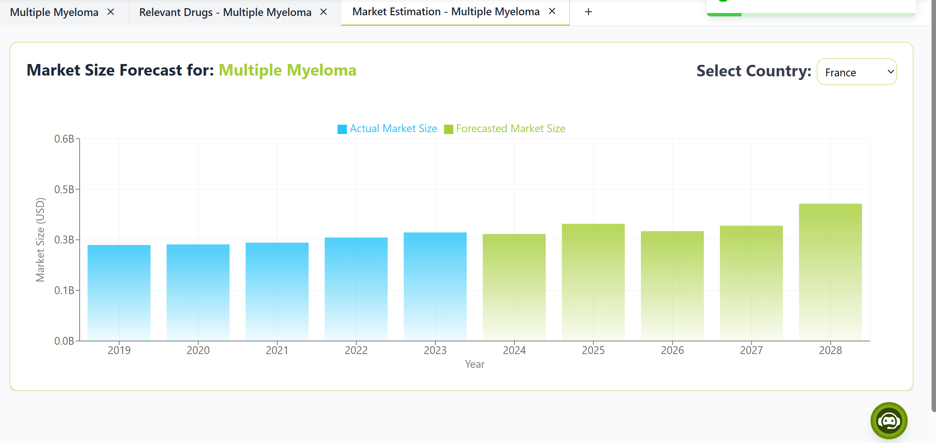The width and height of the screenshot is (936, 443).
Task: Click the vertical page scrollbar
Action: click(933, 205)
